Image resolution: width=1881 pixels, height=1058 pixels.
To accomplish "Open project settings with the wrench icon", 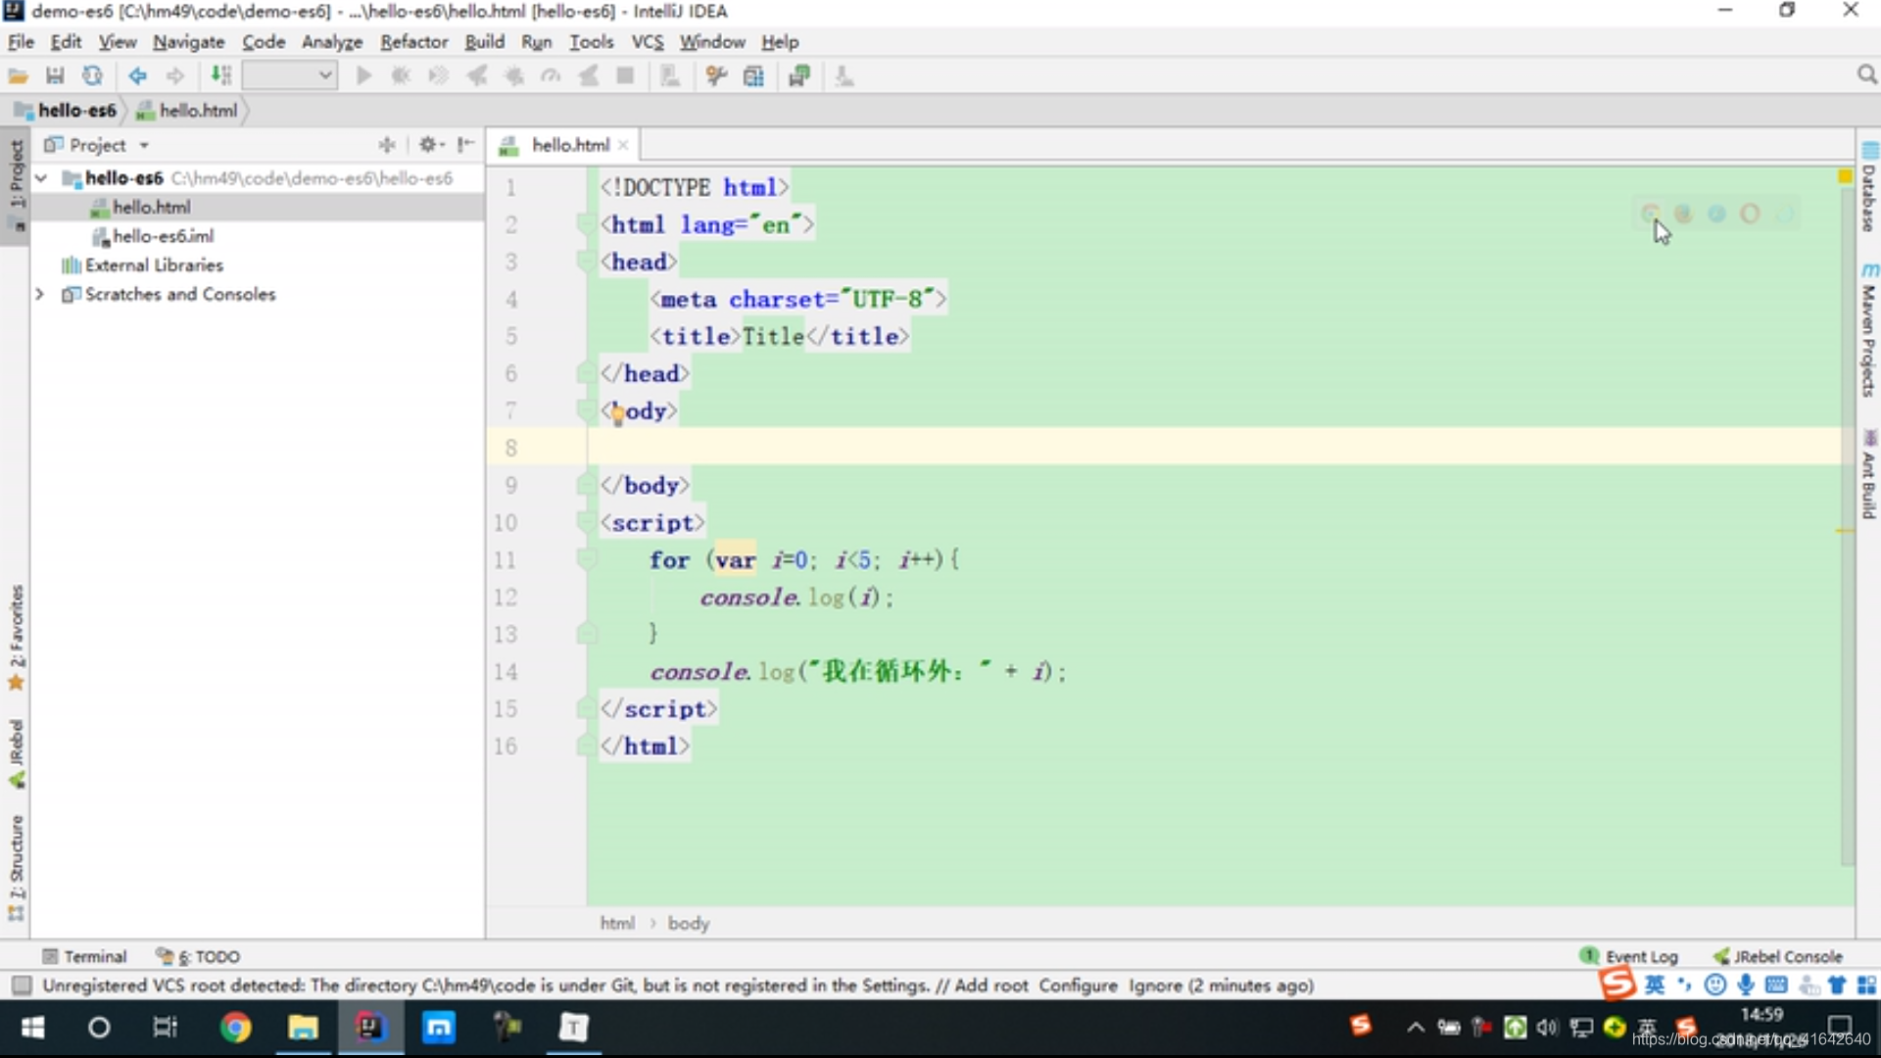I will [716, 76].
